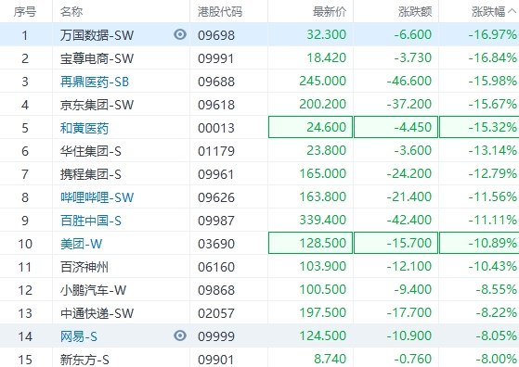Click the percentage -16.97%

[492, 34]
